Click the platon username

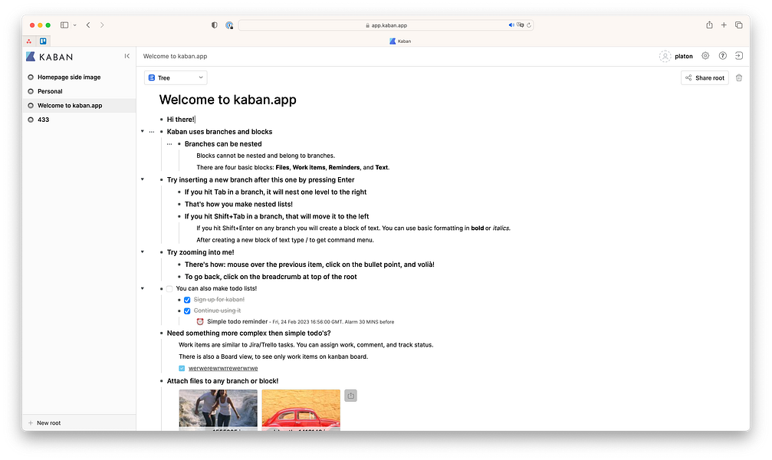(x=683, y=56)
